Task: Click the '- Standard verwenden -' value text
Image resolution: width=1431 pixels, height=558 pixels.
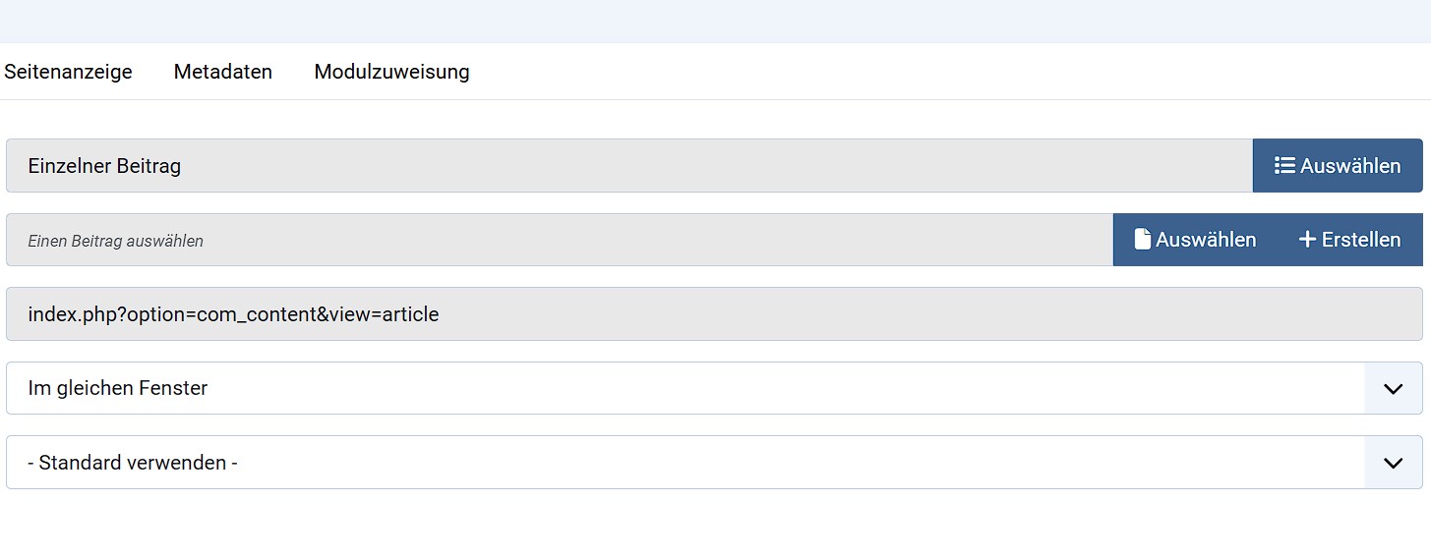Action: tap(133, 463)
